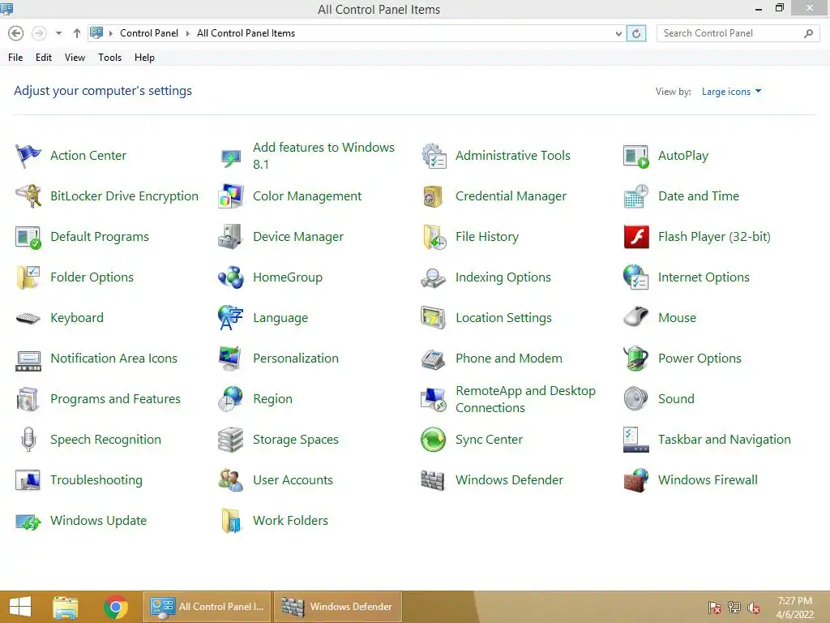The height and width of the screenshot is (623, 830).
Task: Expand the breadcrumb arrow before Control Panel
Action: (x=111, y=33)
